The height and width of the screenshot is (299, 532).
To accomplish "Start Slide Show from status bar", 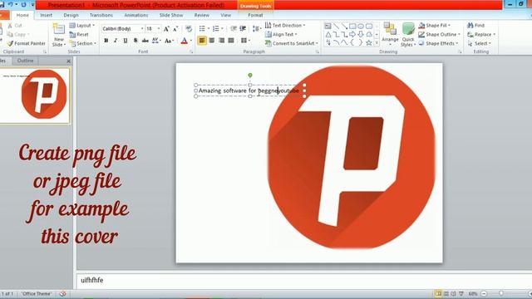I will point(461,293).
